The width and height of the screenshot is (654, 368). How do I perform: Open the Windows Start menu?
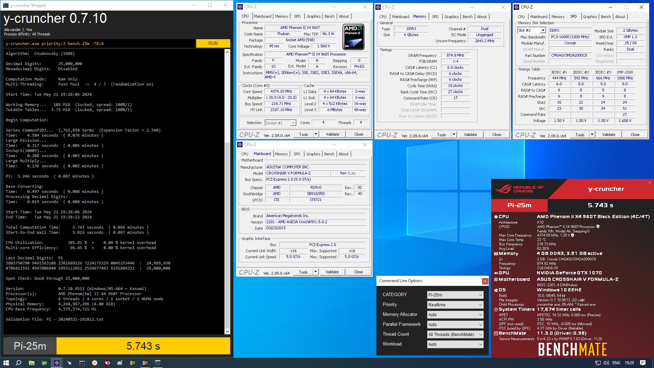pos(6,363)
